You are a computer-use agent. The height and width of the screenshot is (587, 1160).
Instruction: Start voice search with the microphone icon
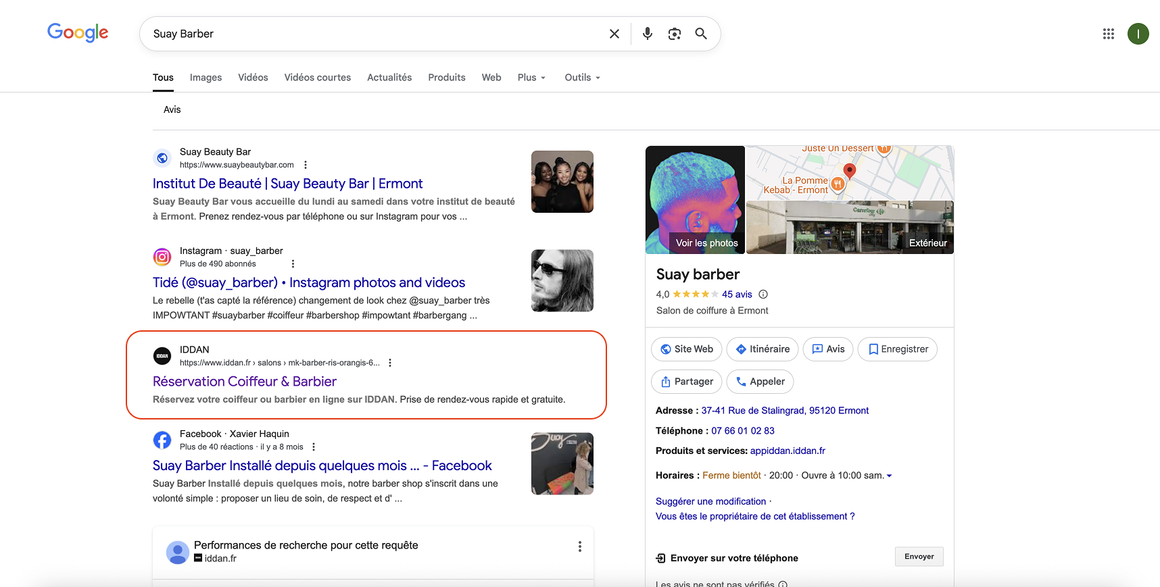pyautogui.click(x=647, y=34)
